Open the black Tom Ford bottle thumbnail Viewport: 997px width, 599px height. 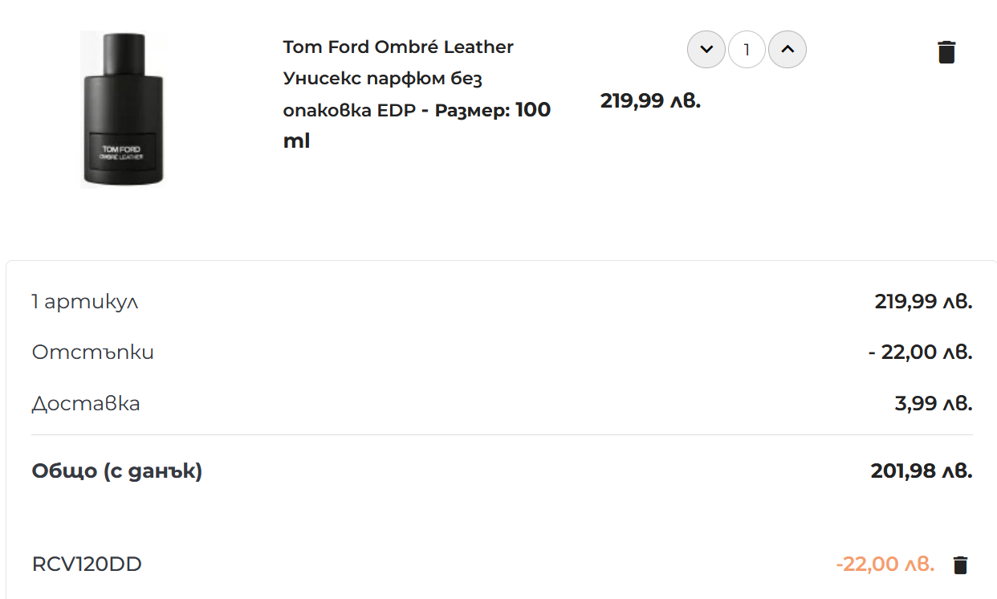pyautogui.click(x=123, y=109)
